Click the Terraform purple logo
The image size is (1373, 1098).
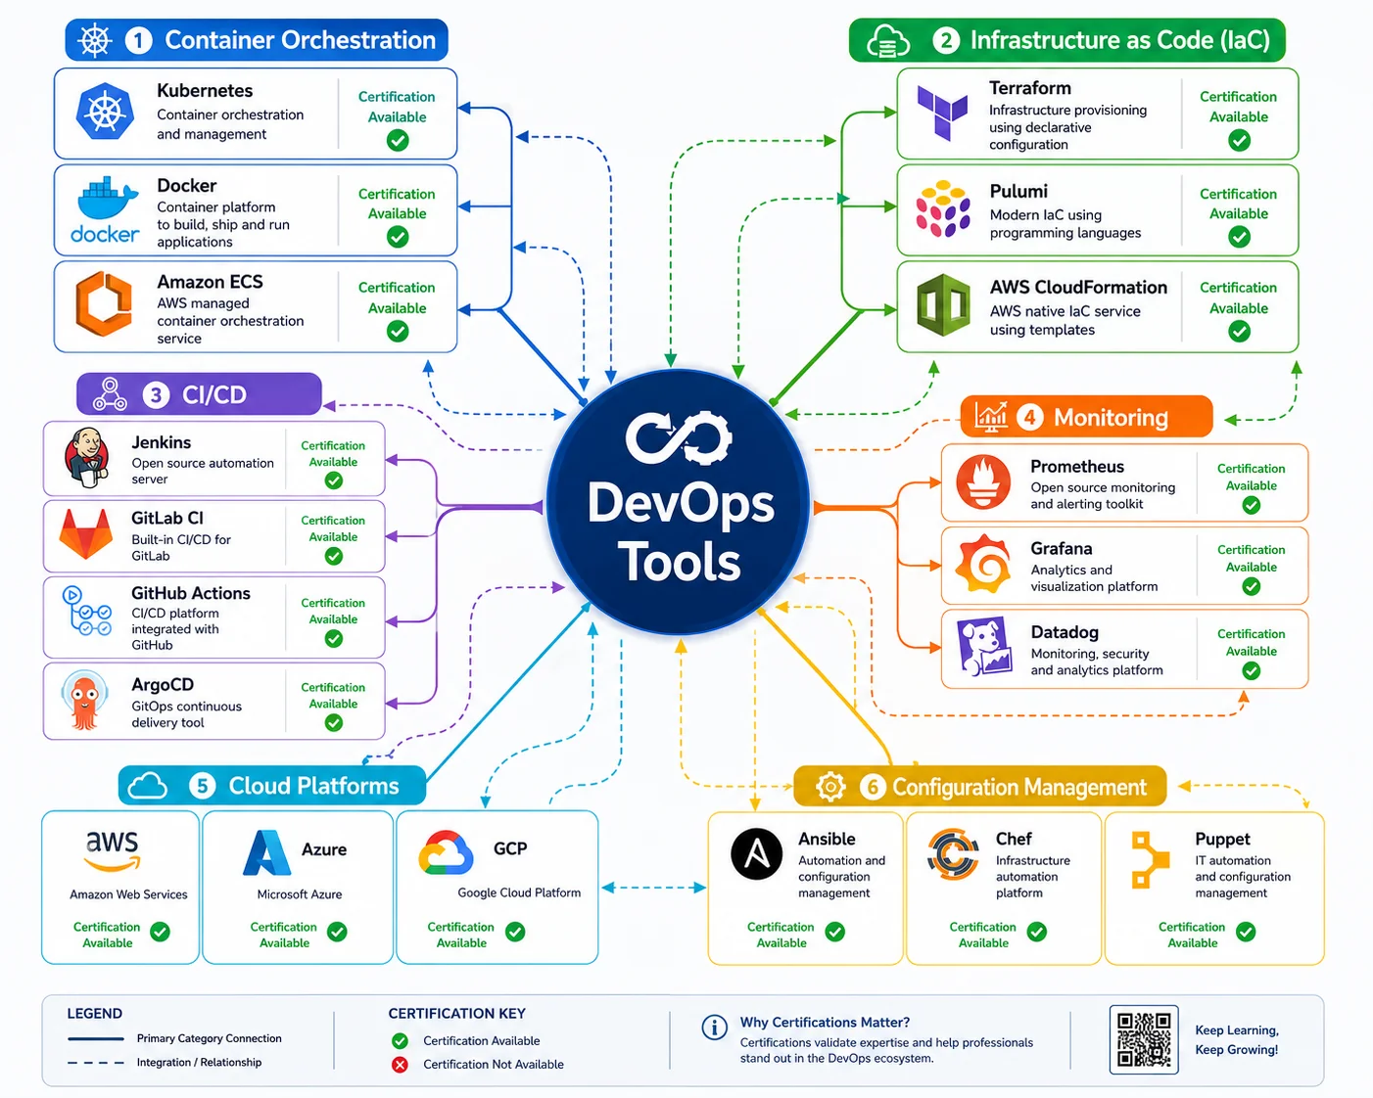click(x=942, y=113)
